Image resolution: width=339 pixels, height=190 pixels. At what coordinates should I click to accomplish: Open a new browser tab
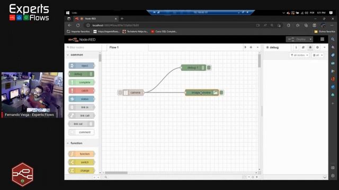click(122, 19)
